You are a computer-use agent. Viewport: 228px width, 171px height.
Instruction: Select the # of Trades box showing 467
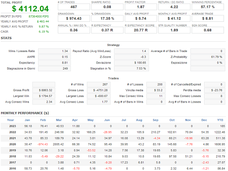[x=73, y=7]
